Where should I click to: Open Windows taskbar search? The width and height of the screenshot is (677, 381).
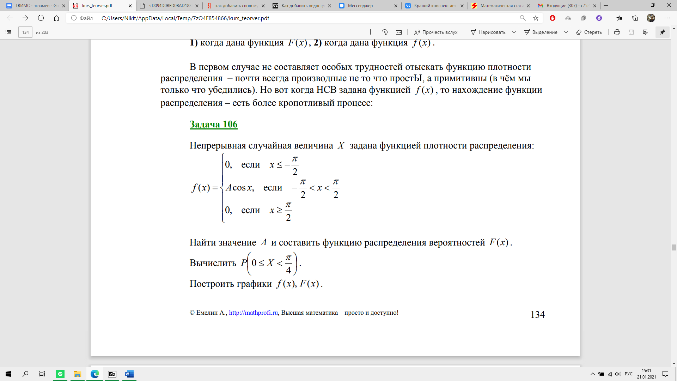click(25, 374)
